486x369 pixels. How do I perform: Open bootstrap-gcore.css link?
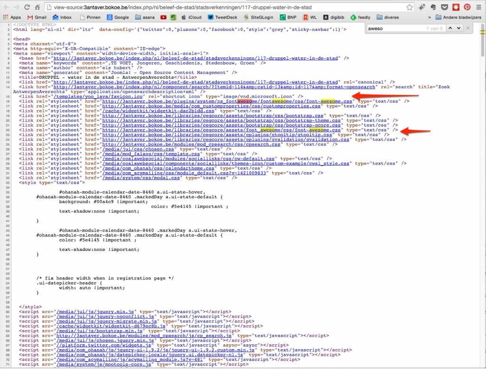click(221, 125)
